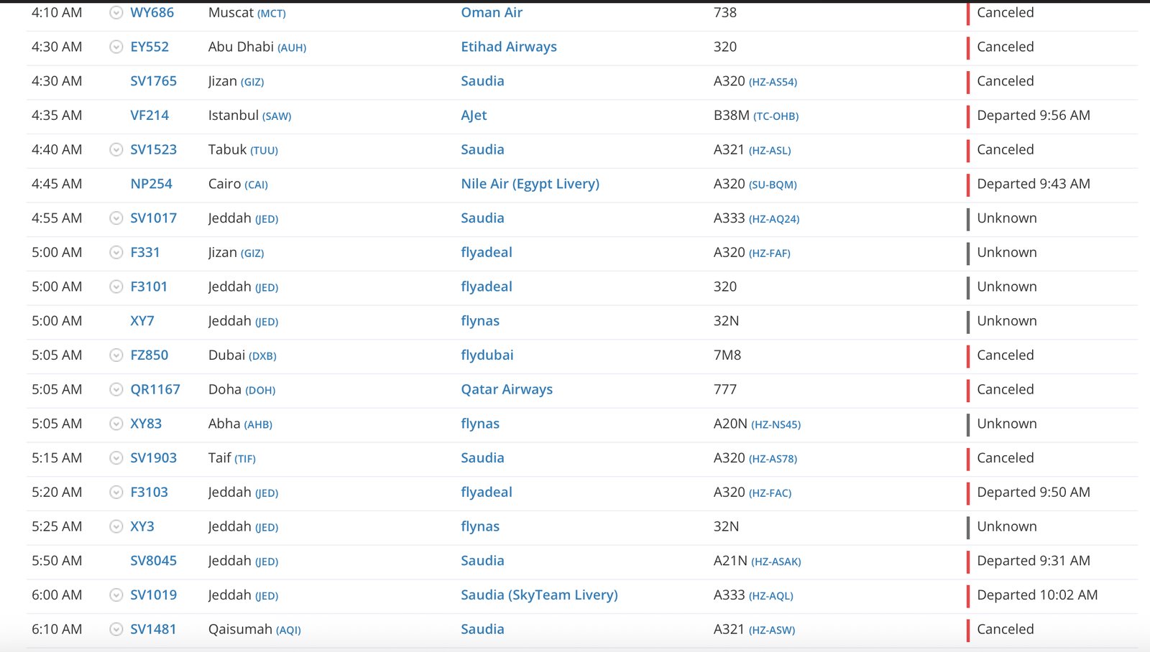This screenshot has width=1150, height=652.
Task: Click the circled chevron beside QR1167
Action: pyautogui.click(x=116, y=390)
